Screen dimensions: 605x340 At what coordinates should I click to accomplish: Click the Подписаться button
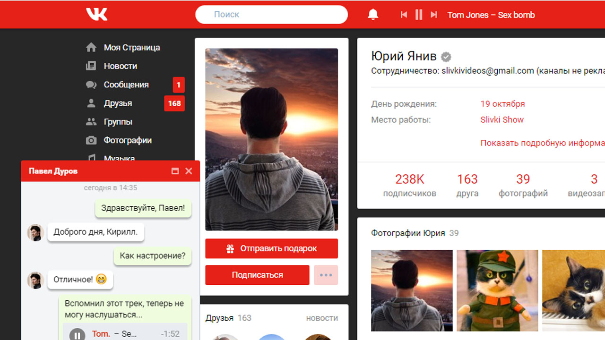coord(257,275)
